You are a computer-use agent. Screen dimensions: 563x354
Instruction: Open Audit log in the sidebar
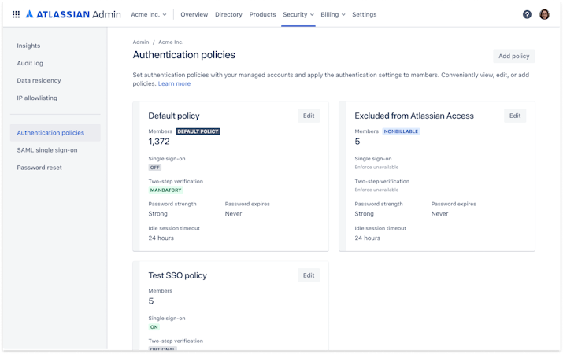[30, 63]
